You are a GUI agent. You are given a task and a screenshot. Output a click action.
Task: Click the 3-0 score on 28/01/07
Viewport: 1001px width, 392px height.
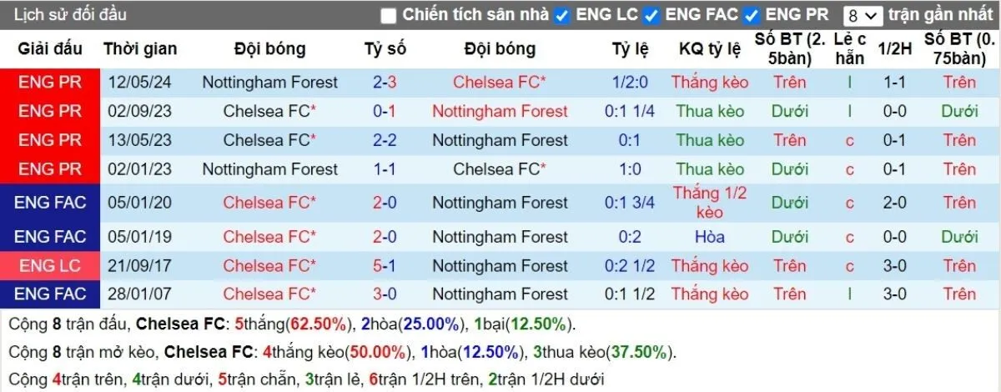point(385,294)
